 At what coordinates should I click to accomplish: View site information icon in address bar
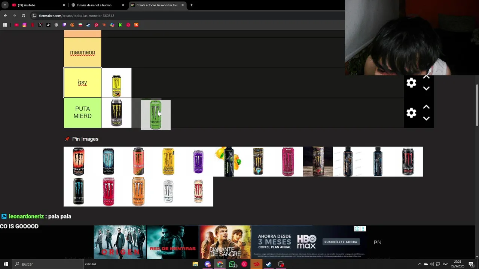pyautogui.click(x=34, y=16)
